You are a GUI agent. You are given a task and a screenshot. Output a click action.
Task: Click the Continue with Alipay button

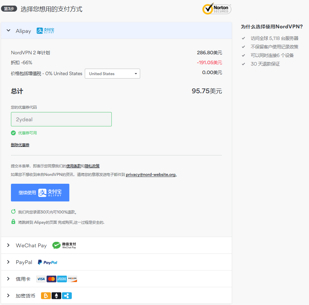[x=40, y=193]
